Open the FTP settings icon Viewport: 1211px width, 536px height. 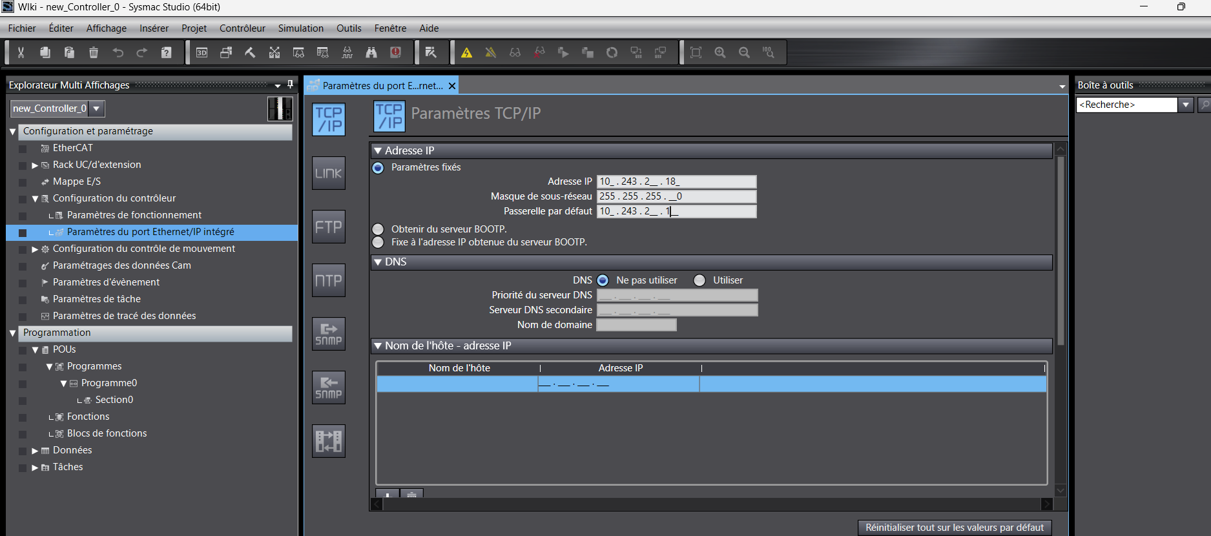[x=328, y=227]
